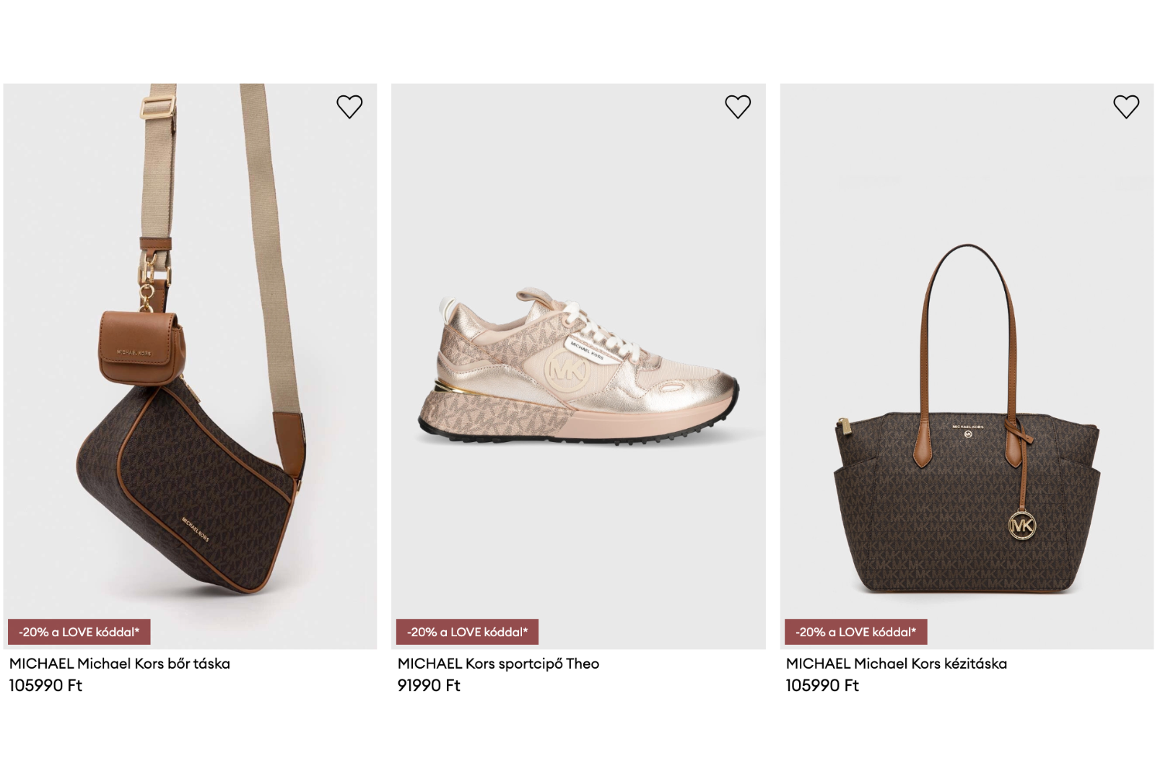Click the gold buckle on the beige strap

[x=158, y=107]
